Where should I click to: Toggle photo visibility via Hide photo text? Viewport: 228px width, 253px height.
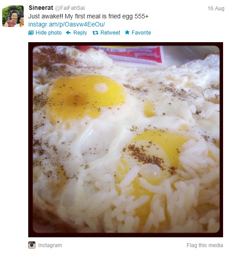coord(48,33)
